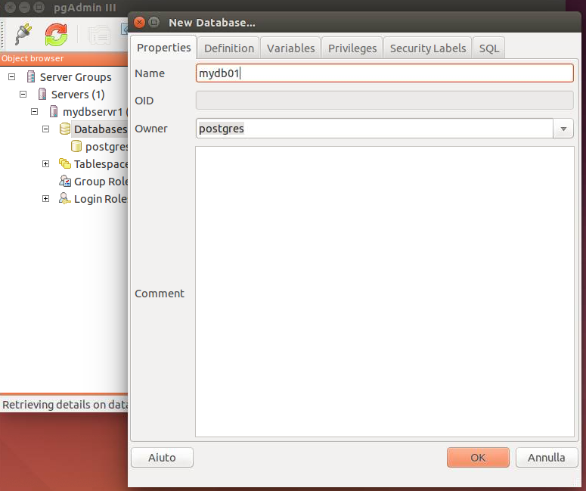Expand the Login Roles tree node
The image size is (586, 491).
point(45,199)
